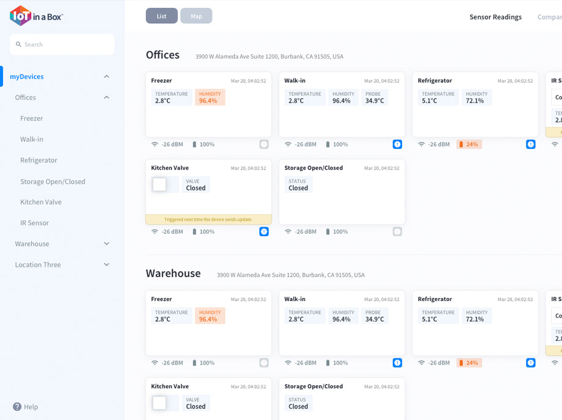
Task: Click Status Closed on Offices Storage Open/Closed
Action: tap(298, 185)
